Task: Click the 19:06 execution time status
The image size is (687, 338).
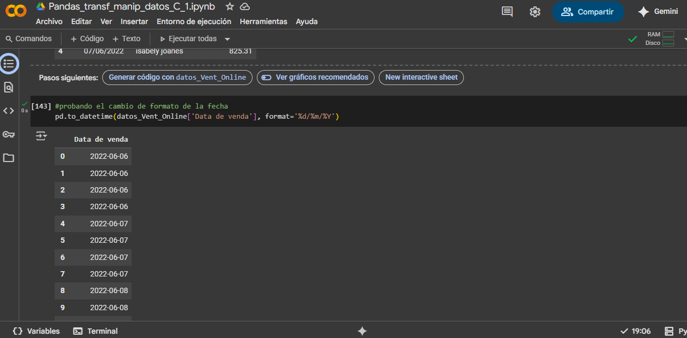Action: coord(636,331)
